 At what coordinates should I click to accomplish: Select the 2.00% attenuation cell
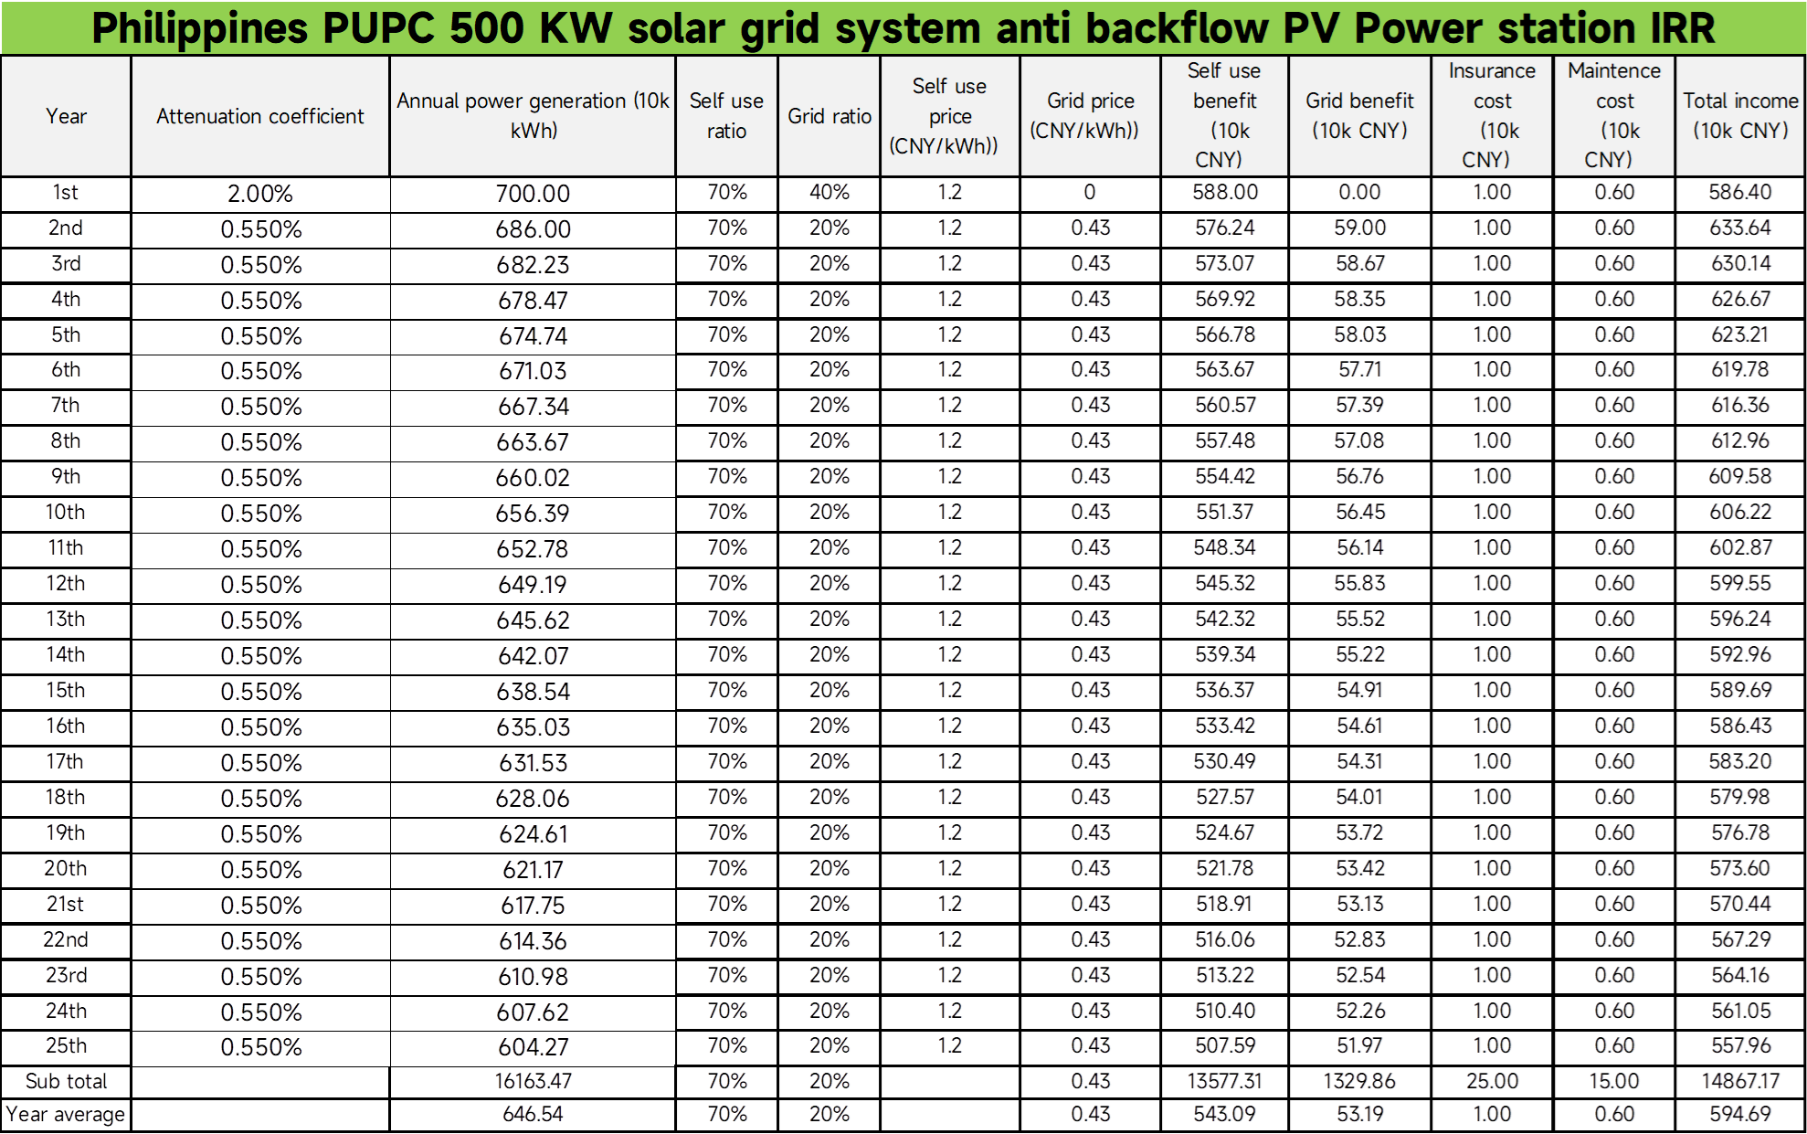coord(260,194)
